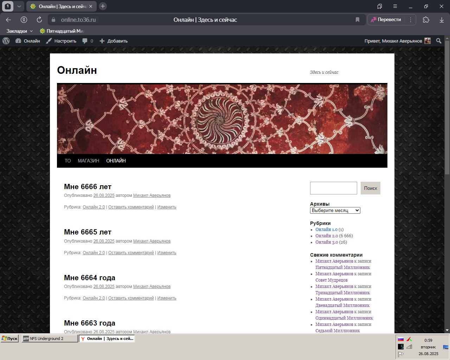Open Онлайн 1.0 category in Рубрики
The image size is (450, 360).
(x=326, y=230)
